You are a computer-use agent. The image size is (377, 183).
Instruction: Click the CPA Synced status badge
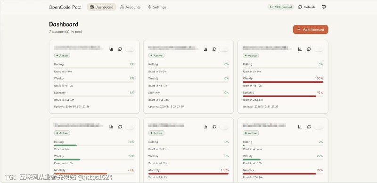pyautogui.click(x=281, y=7)
